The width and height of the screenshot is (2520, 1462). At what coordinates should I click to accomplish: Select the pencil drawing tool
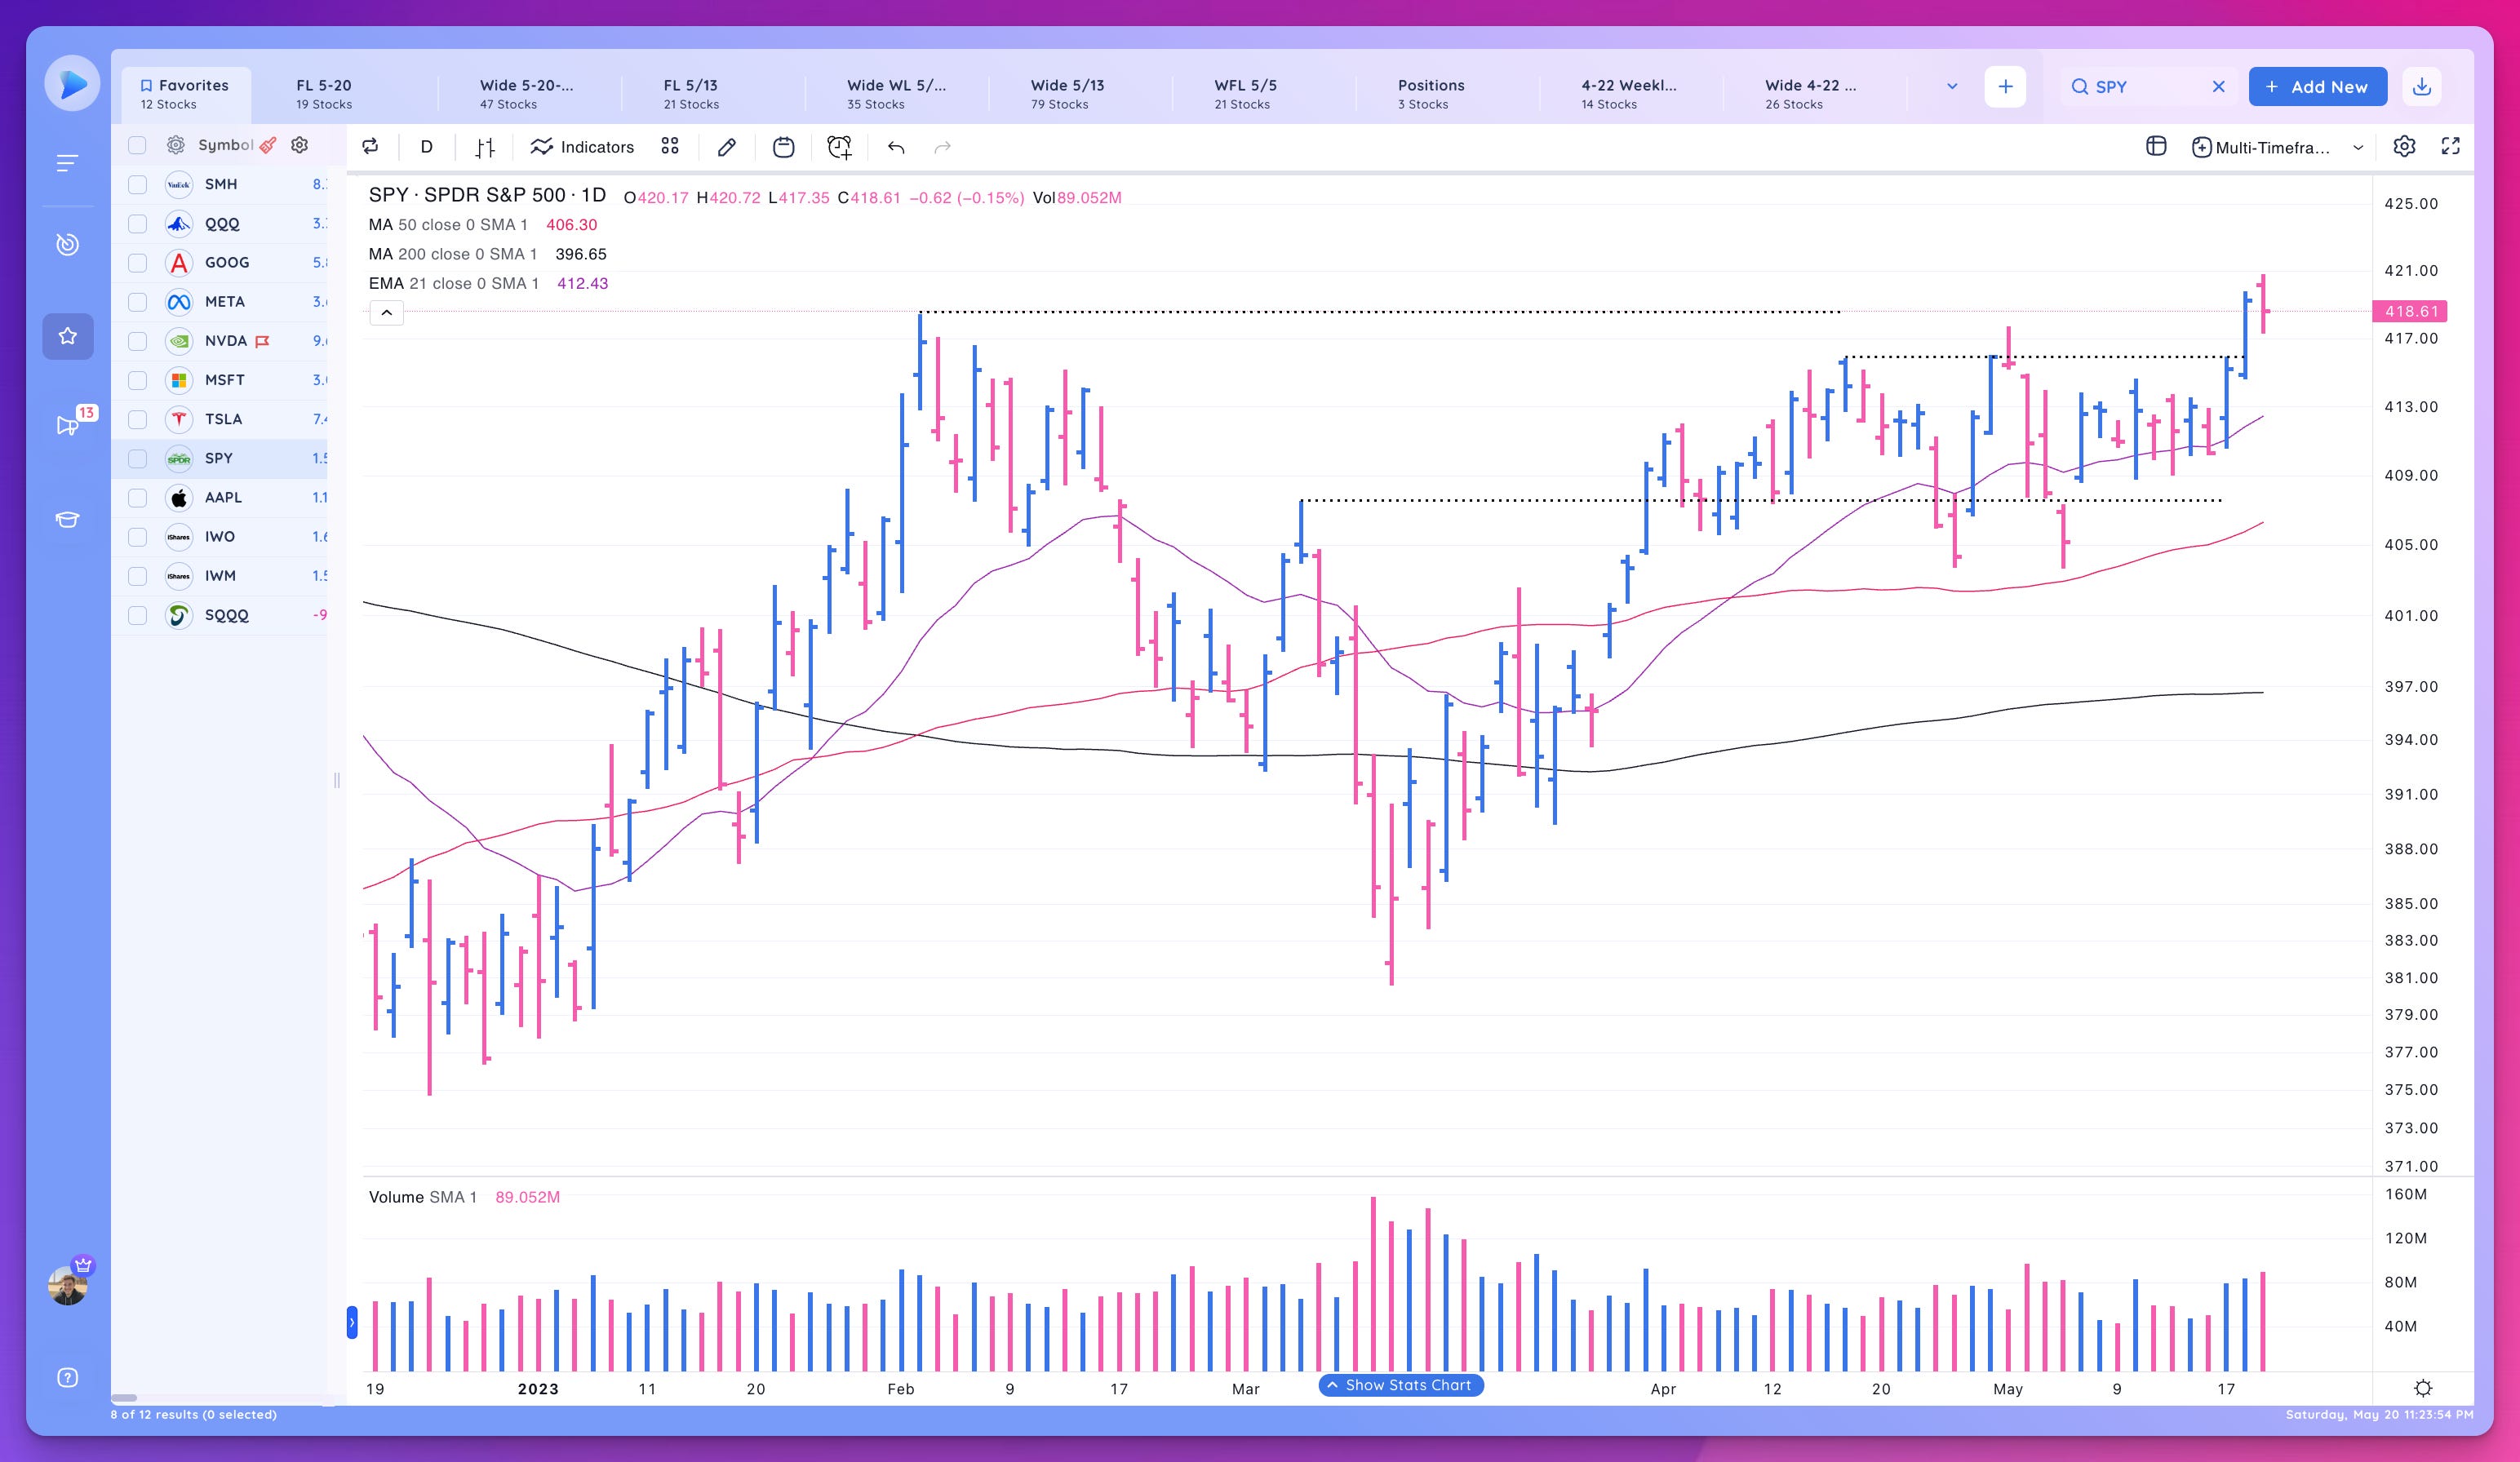tap(727, 147)
